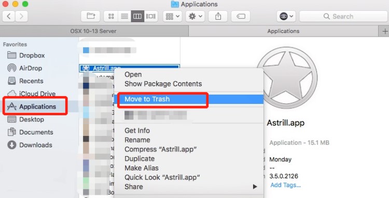Choose Make Alias from the context menu
The image size is (389, 198).
point(142,168)
